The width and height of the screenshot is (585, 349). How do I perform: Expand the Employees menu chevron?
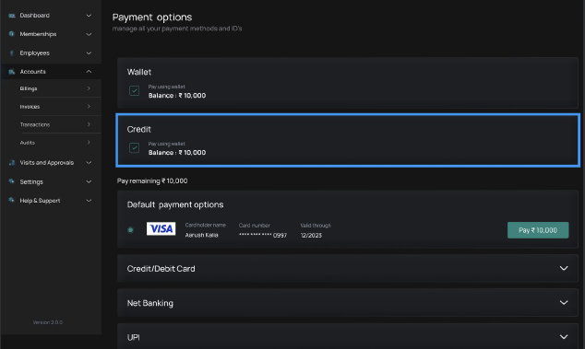pyautogui.click(x=89, y=52)
